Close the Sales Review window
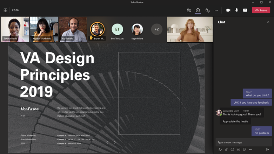This screenshot has width=274, height=154. [x=270, y=2]
